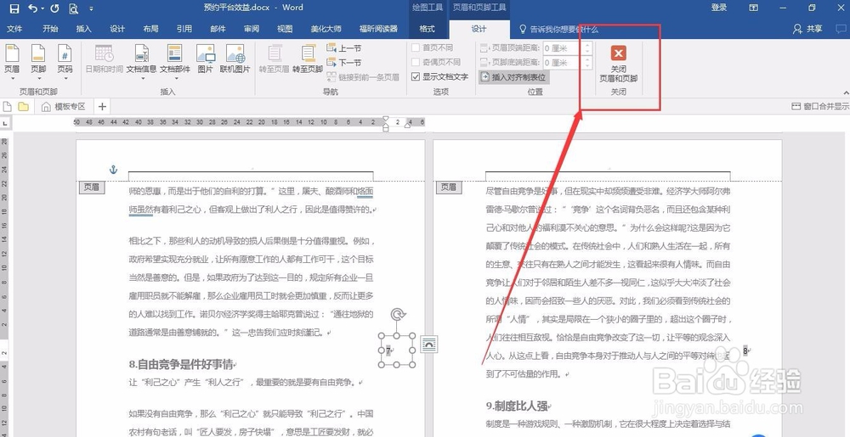Increase 页眉顶端距离 with up spinner
Screen dimensions: 850x437
[588, 46]
